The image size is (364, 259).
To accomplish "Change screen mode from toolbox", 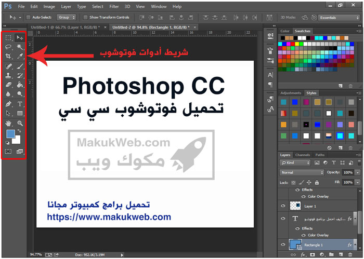I will coord(20,151).
